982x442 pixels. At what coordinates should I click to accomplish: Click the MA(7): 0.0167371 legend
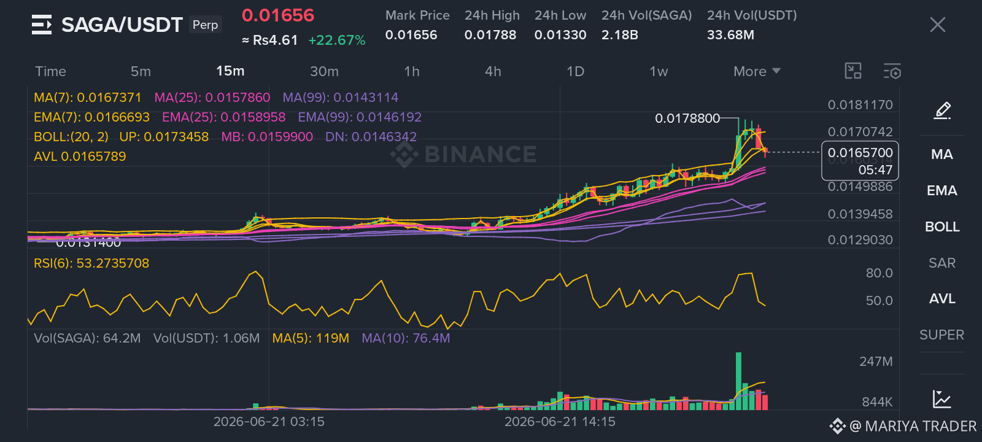point(88,98)
